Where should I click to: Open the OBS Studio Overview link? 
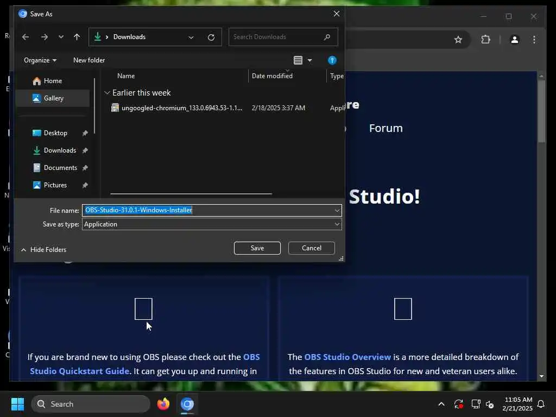click(x=347, y=357)
